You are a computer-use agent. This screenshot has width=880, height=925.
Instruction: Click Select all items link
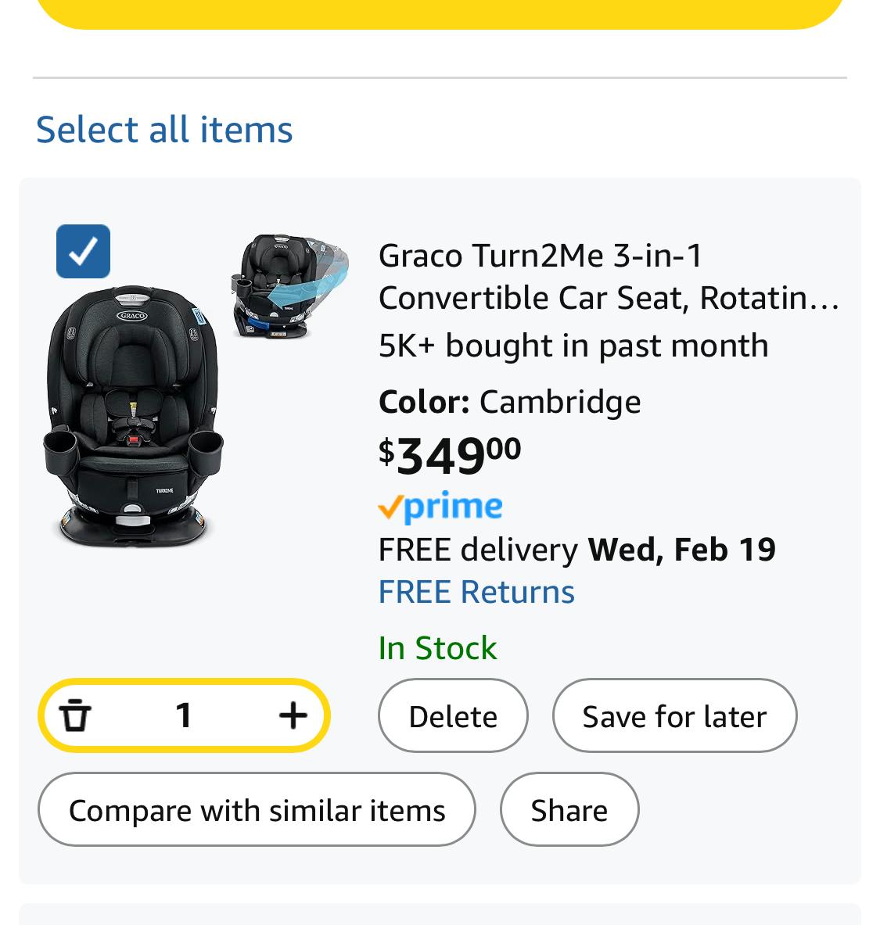(164, 130)
